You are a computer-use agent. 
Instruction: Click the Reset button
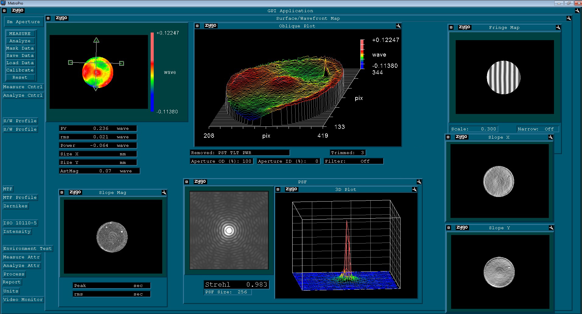(20, 77)
